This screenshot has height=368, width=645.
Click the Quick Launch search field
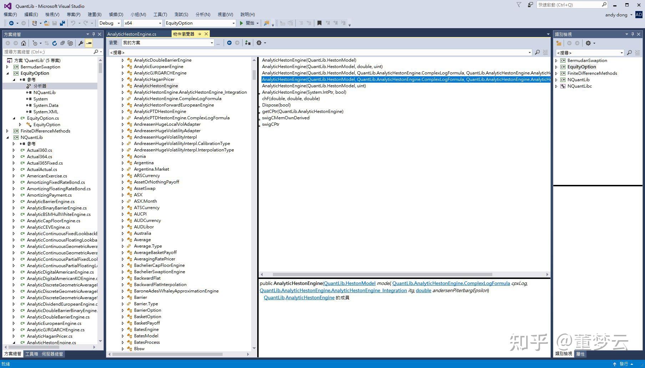pyautogui.click(x=568, y=5)
